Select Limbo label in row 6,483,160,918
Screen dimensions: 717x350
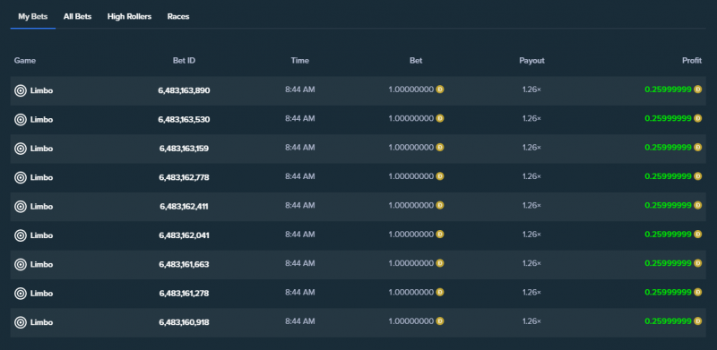(41, 322)
